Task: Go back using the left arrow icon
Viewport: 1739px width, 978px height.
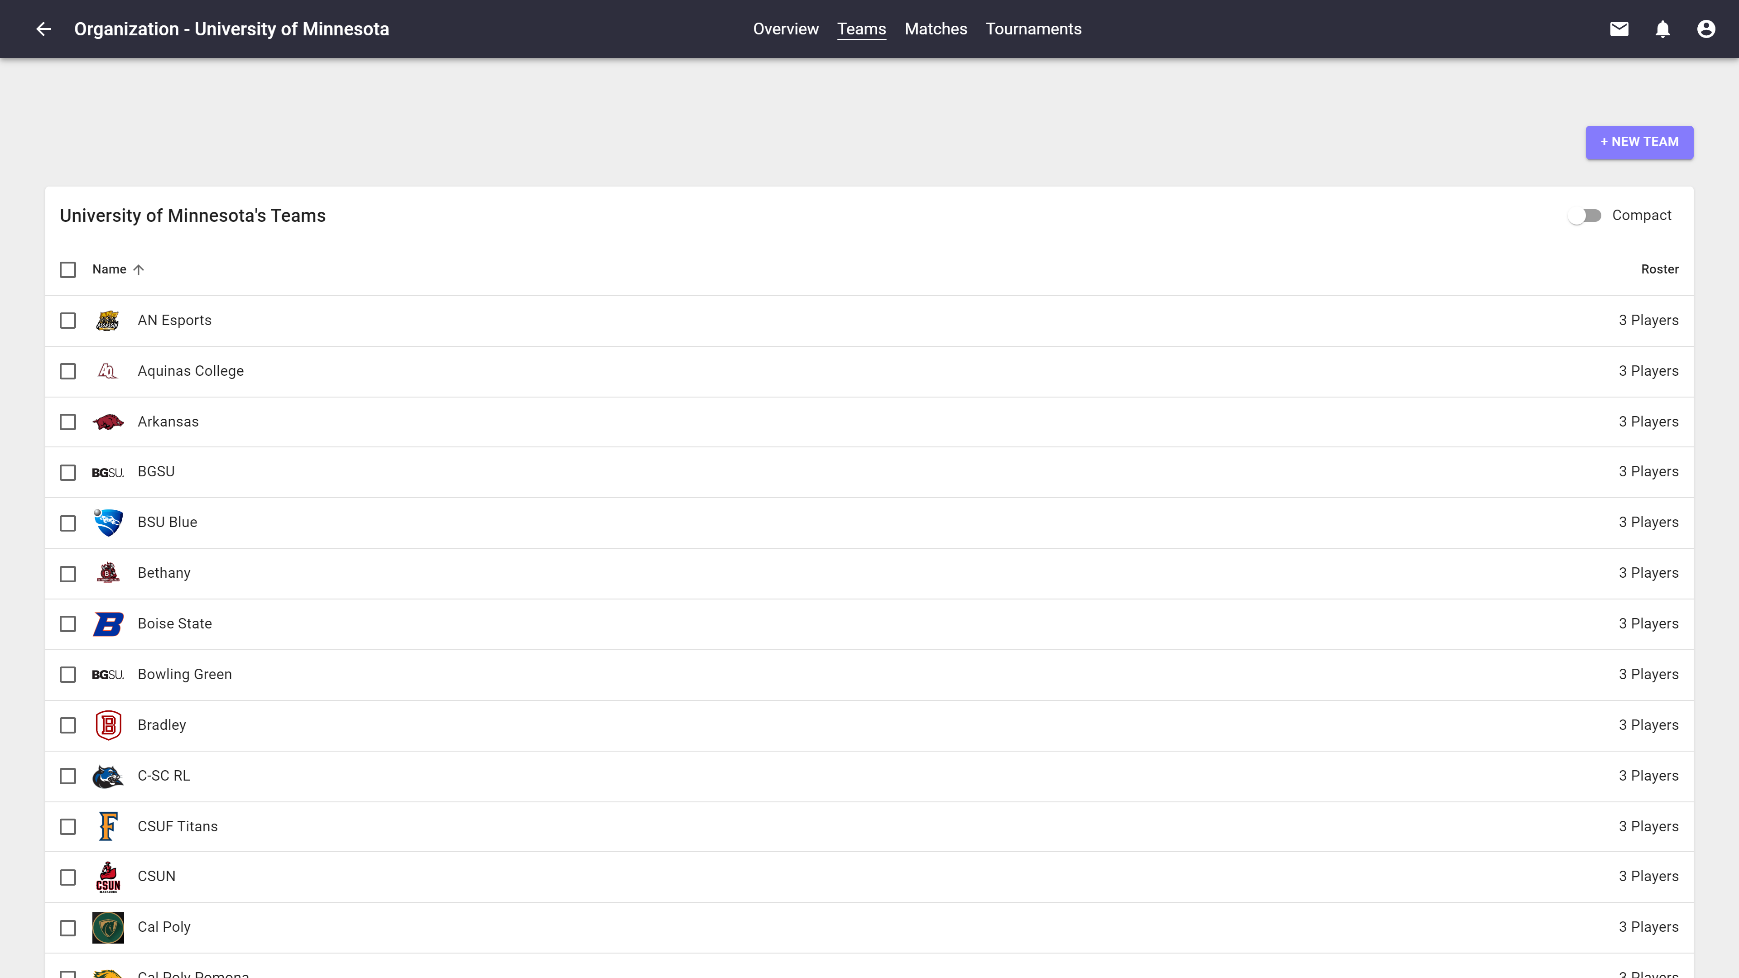Action: pos(43,29)
